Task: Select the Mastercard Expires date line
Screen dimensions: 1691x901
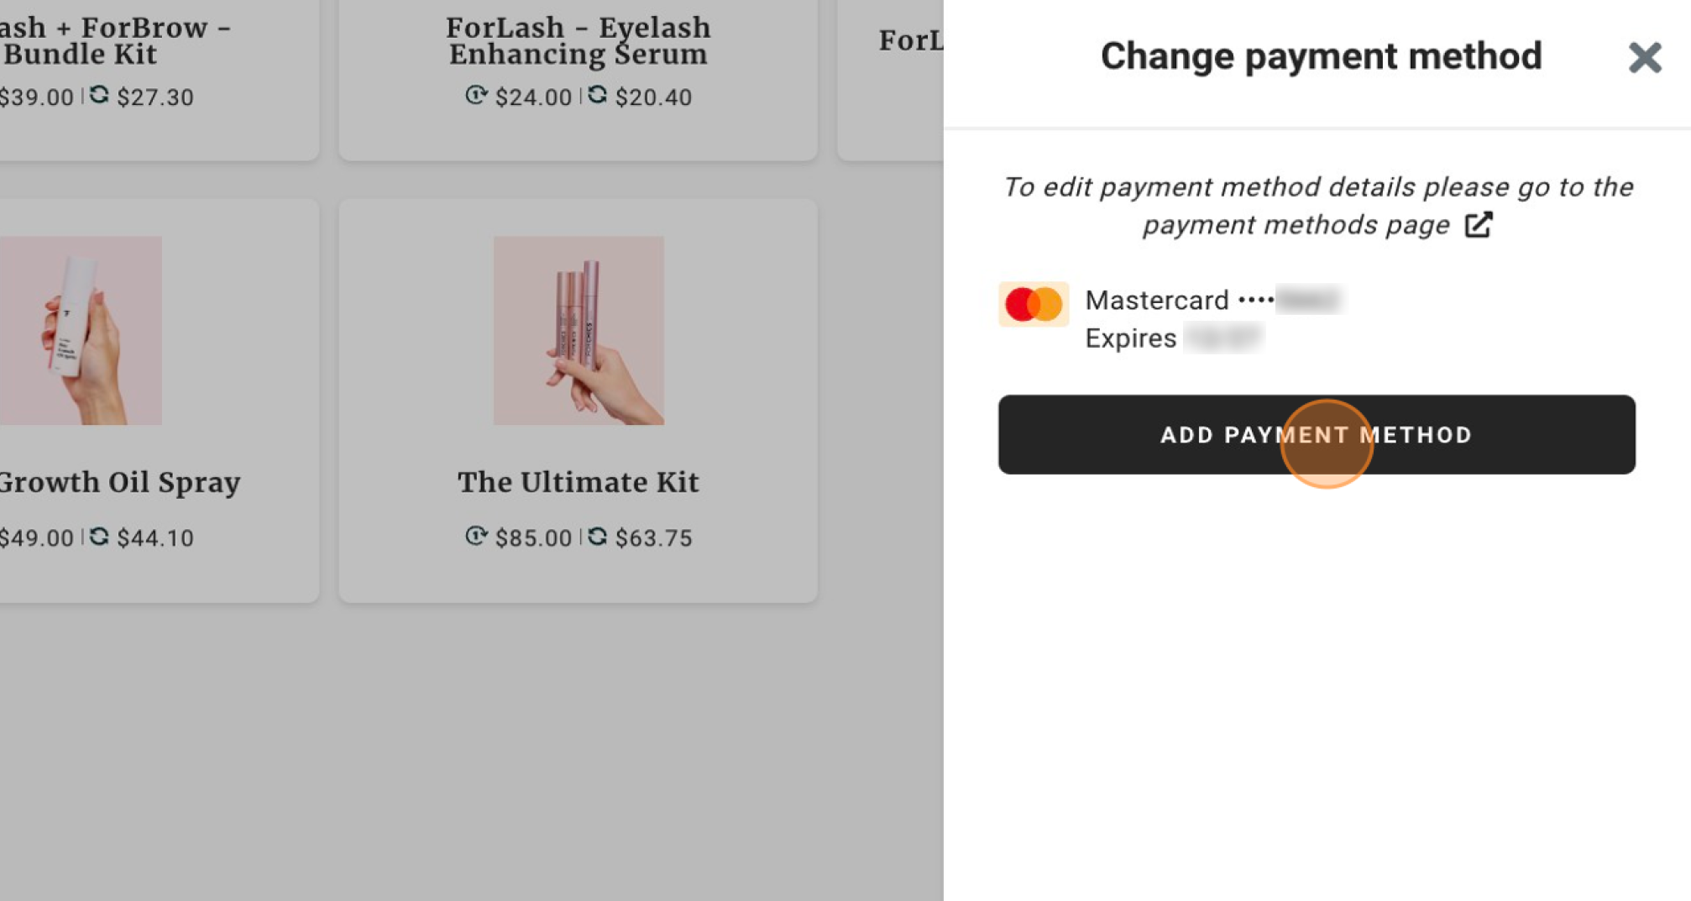Action: 1174,338
